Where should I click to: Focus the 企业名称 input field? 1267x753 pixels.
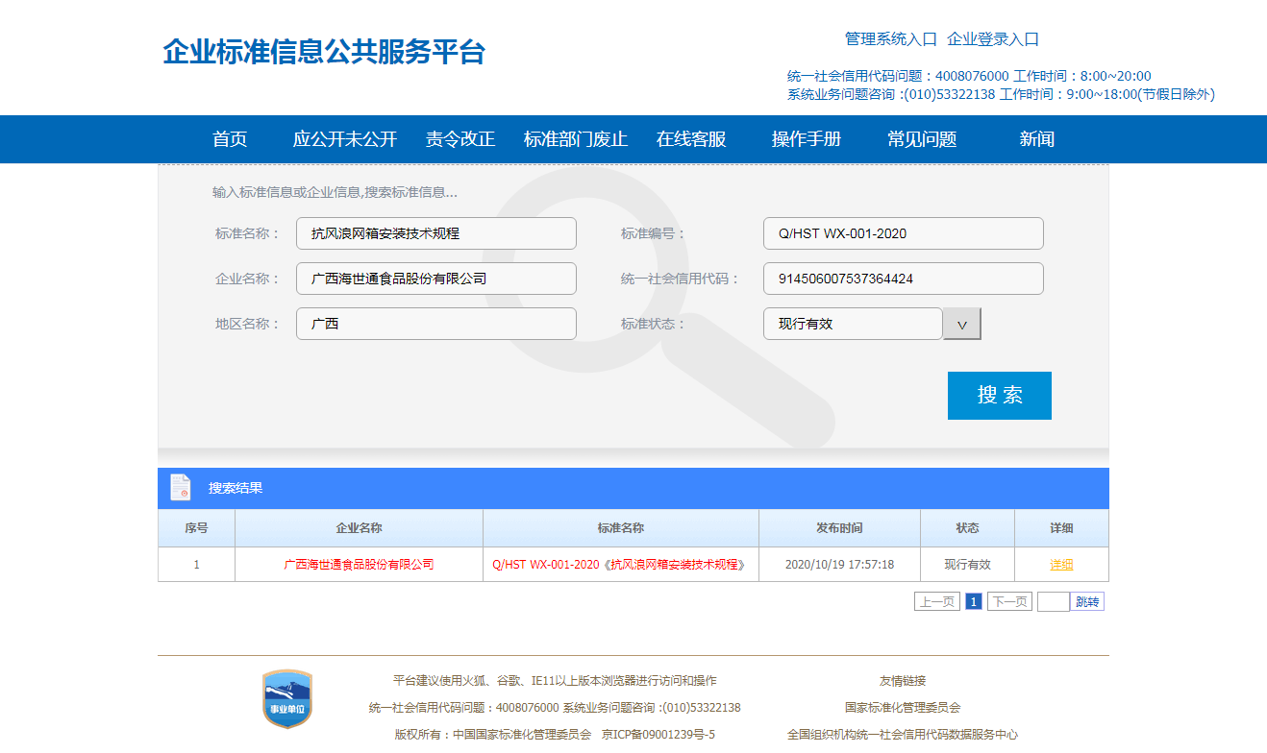point(436,279)
